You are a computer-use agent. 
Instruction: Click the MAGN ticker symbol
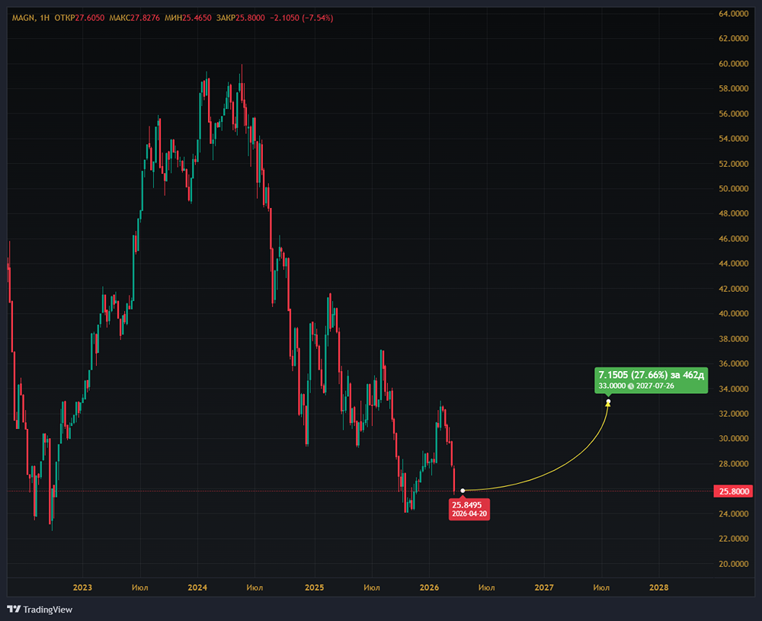click(x=21, y=18)
